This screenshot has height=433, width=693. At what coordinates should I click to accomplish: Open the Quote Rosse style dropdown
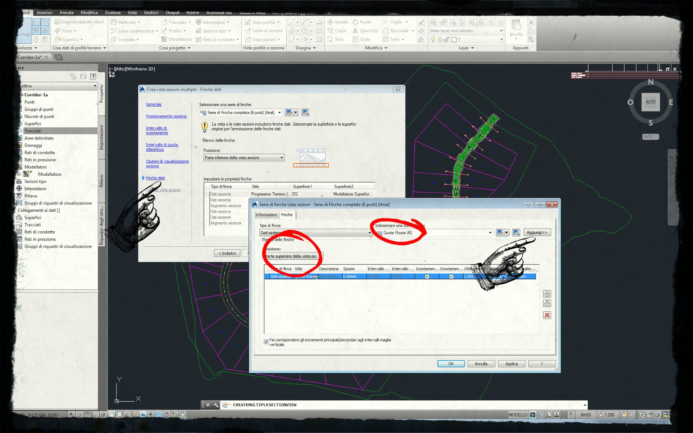pos(490,233)
